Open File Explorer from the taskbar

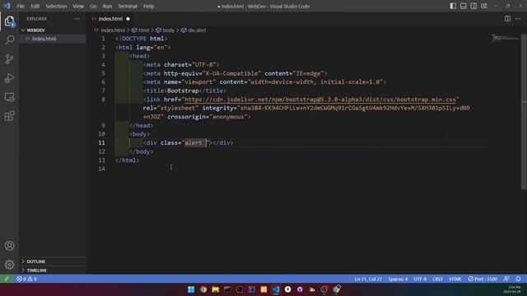click(x=216, y=289)
